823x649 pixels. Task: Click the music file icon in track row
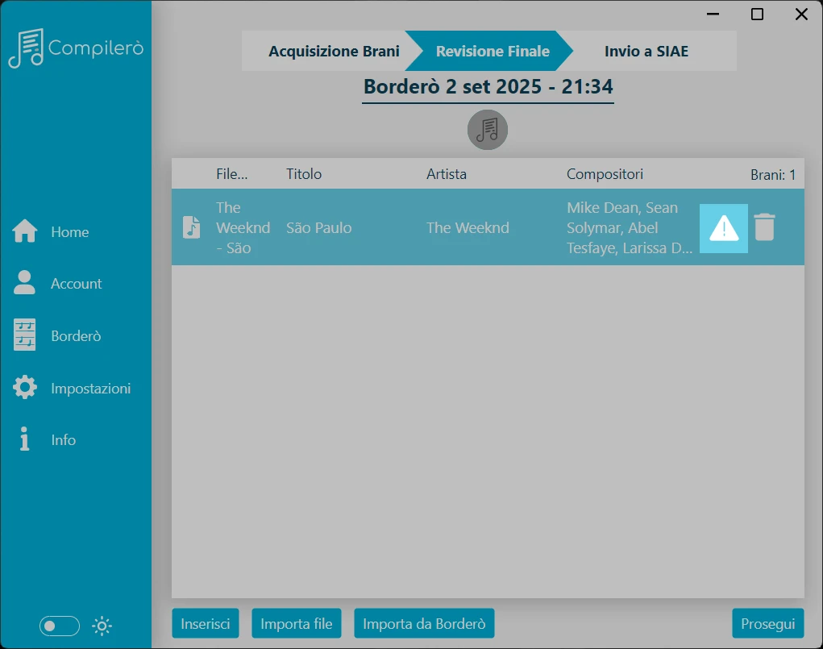pyautogui.click(x=192, y=227)
